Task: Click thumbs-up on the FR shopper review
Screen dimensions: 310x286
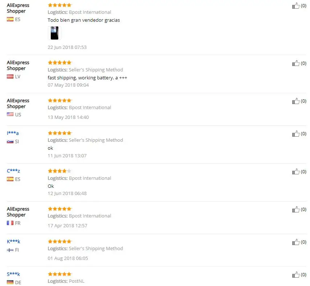Action: 296,209
